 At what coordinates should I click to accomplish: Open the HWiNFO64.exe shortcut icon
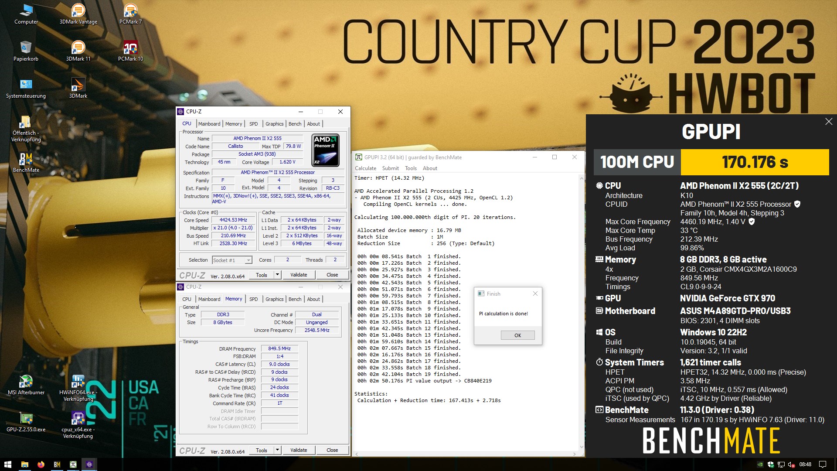tap(78, 388)
